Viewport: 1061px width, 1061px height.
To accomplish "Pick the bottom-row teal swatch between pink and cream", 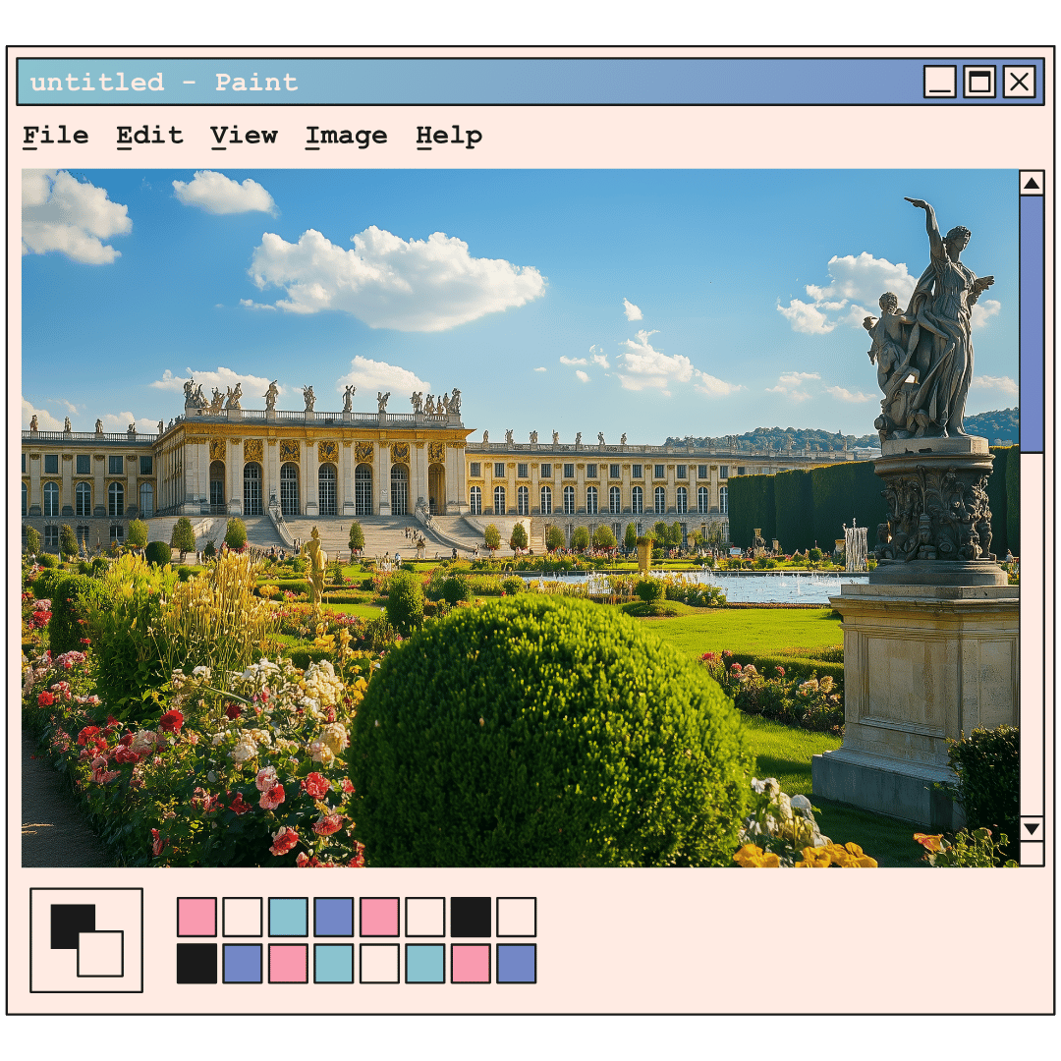I will (x=334, y=964).
